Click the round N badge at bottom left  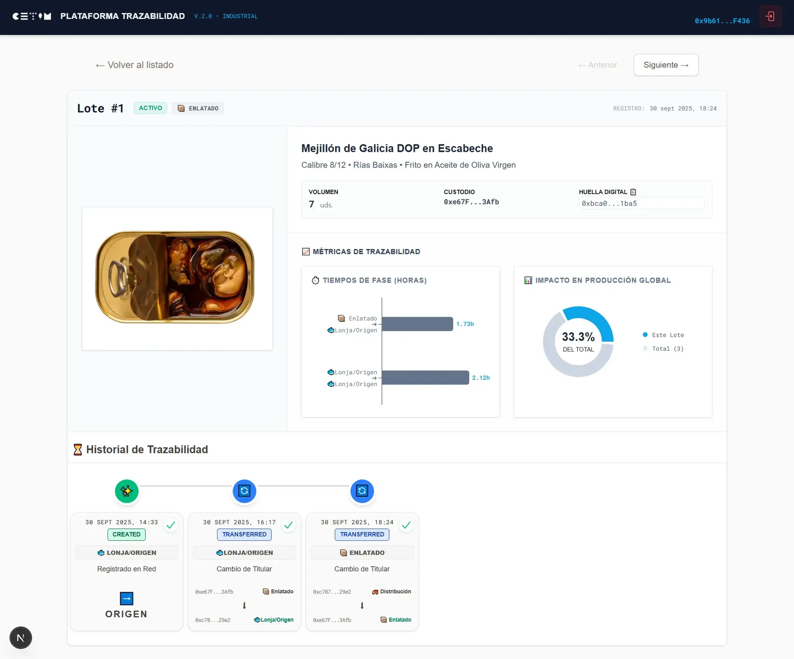pyautogui.click(x=21, y=637)
